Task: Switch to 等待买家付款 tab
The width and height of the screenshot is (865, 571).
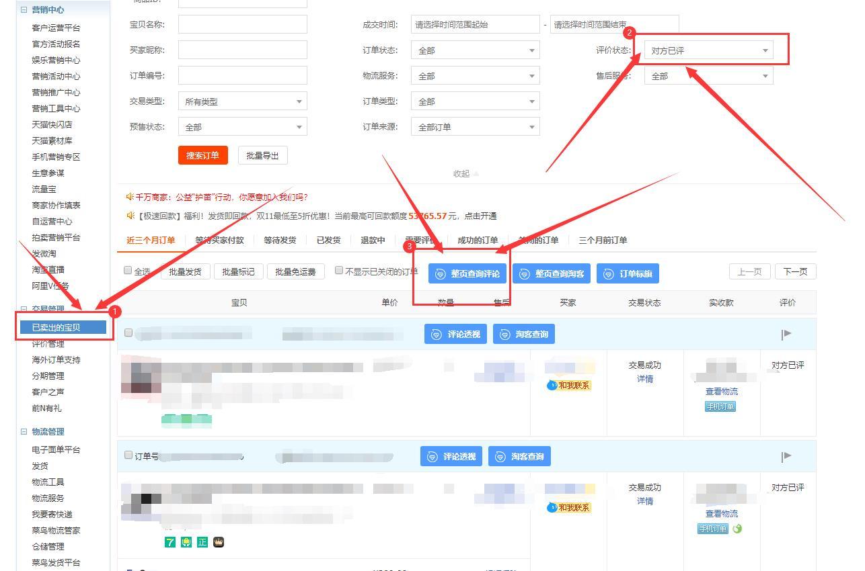Action: coord(219,240)
